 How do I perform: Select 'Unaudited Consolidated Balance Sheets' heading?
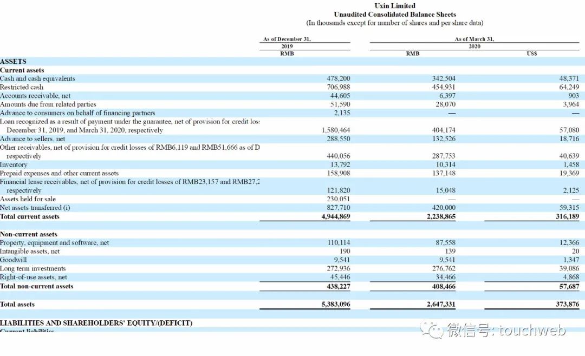(395, 14)
